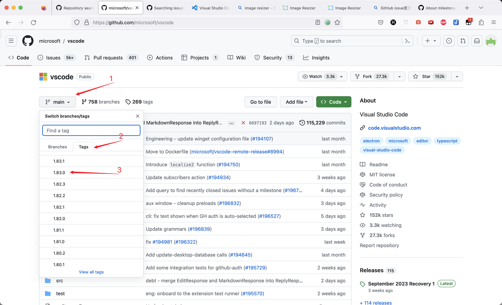View the 115,229 commits history
This screenshot has width=502, height=305.
coord(322,123)
